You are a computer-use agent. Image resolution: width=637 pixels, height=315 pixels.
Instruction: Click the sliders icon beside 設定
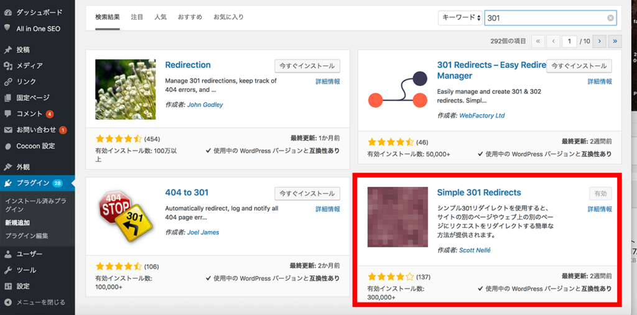[x=7, y=286]
